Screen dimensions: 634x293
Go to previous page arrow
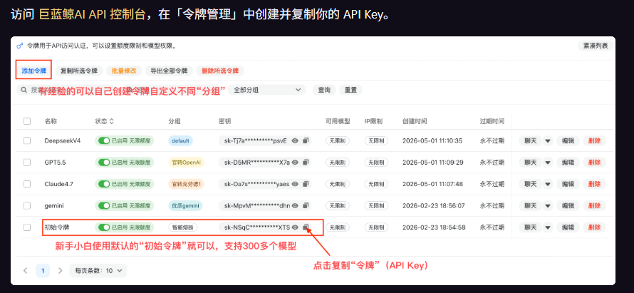click(x=26, y=270)
